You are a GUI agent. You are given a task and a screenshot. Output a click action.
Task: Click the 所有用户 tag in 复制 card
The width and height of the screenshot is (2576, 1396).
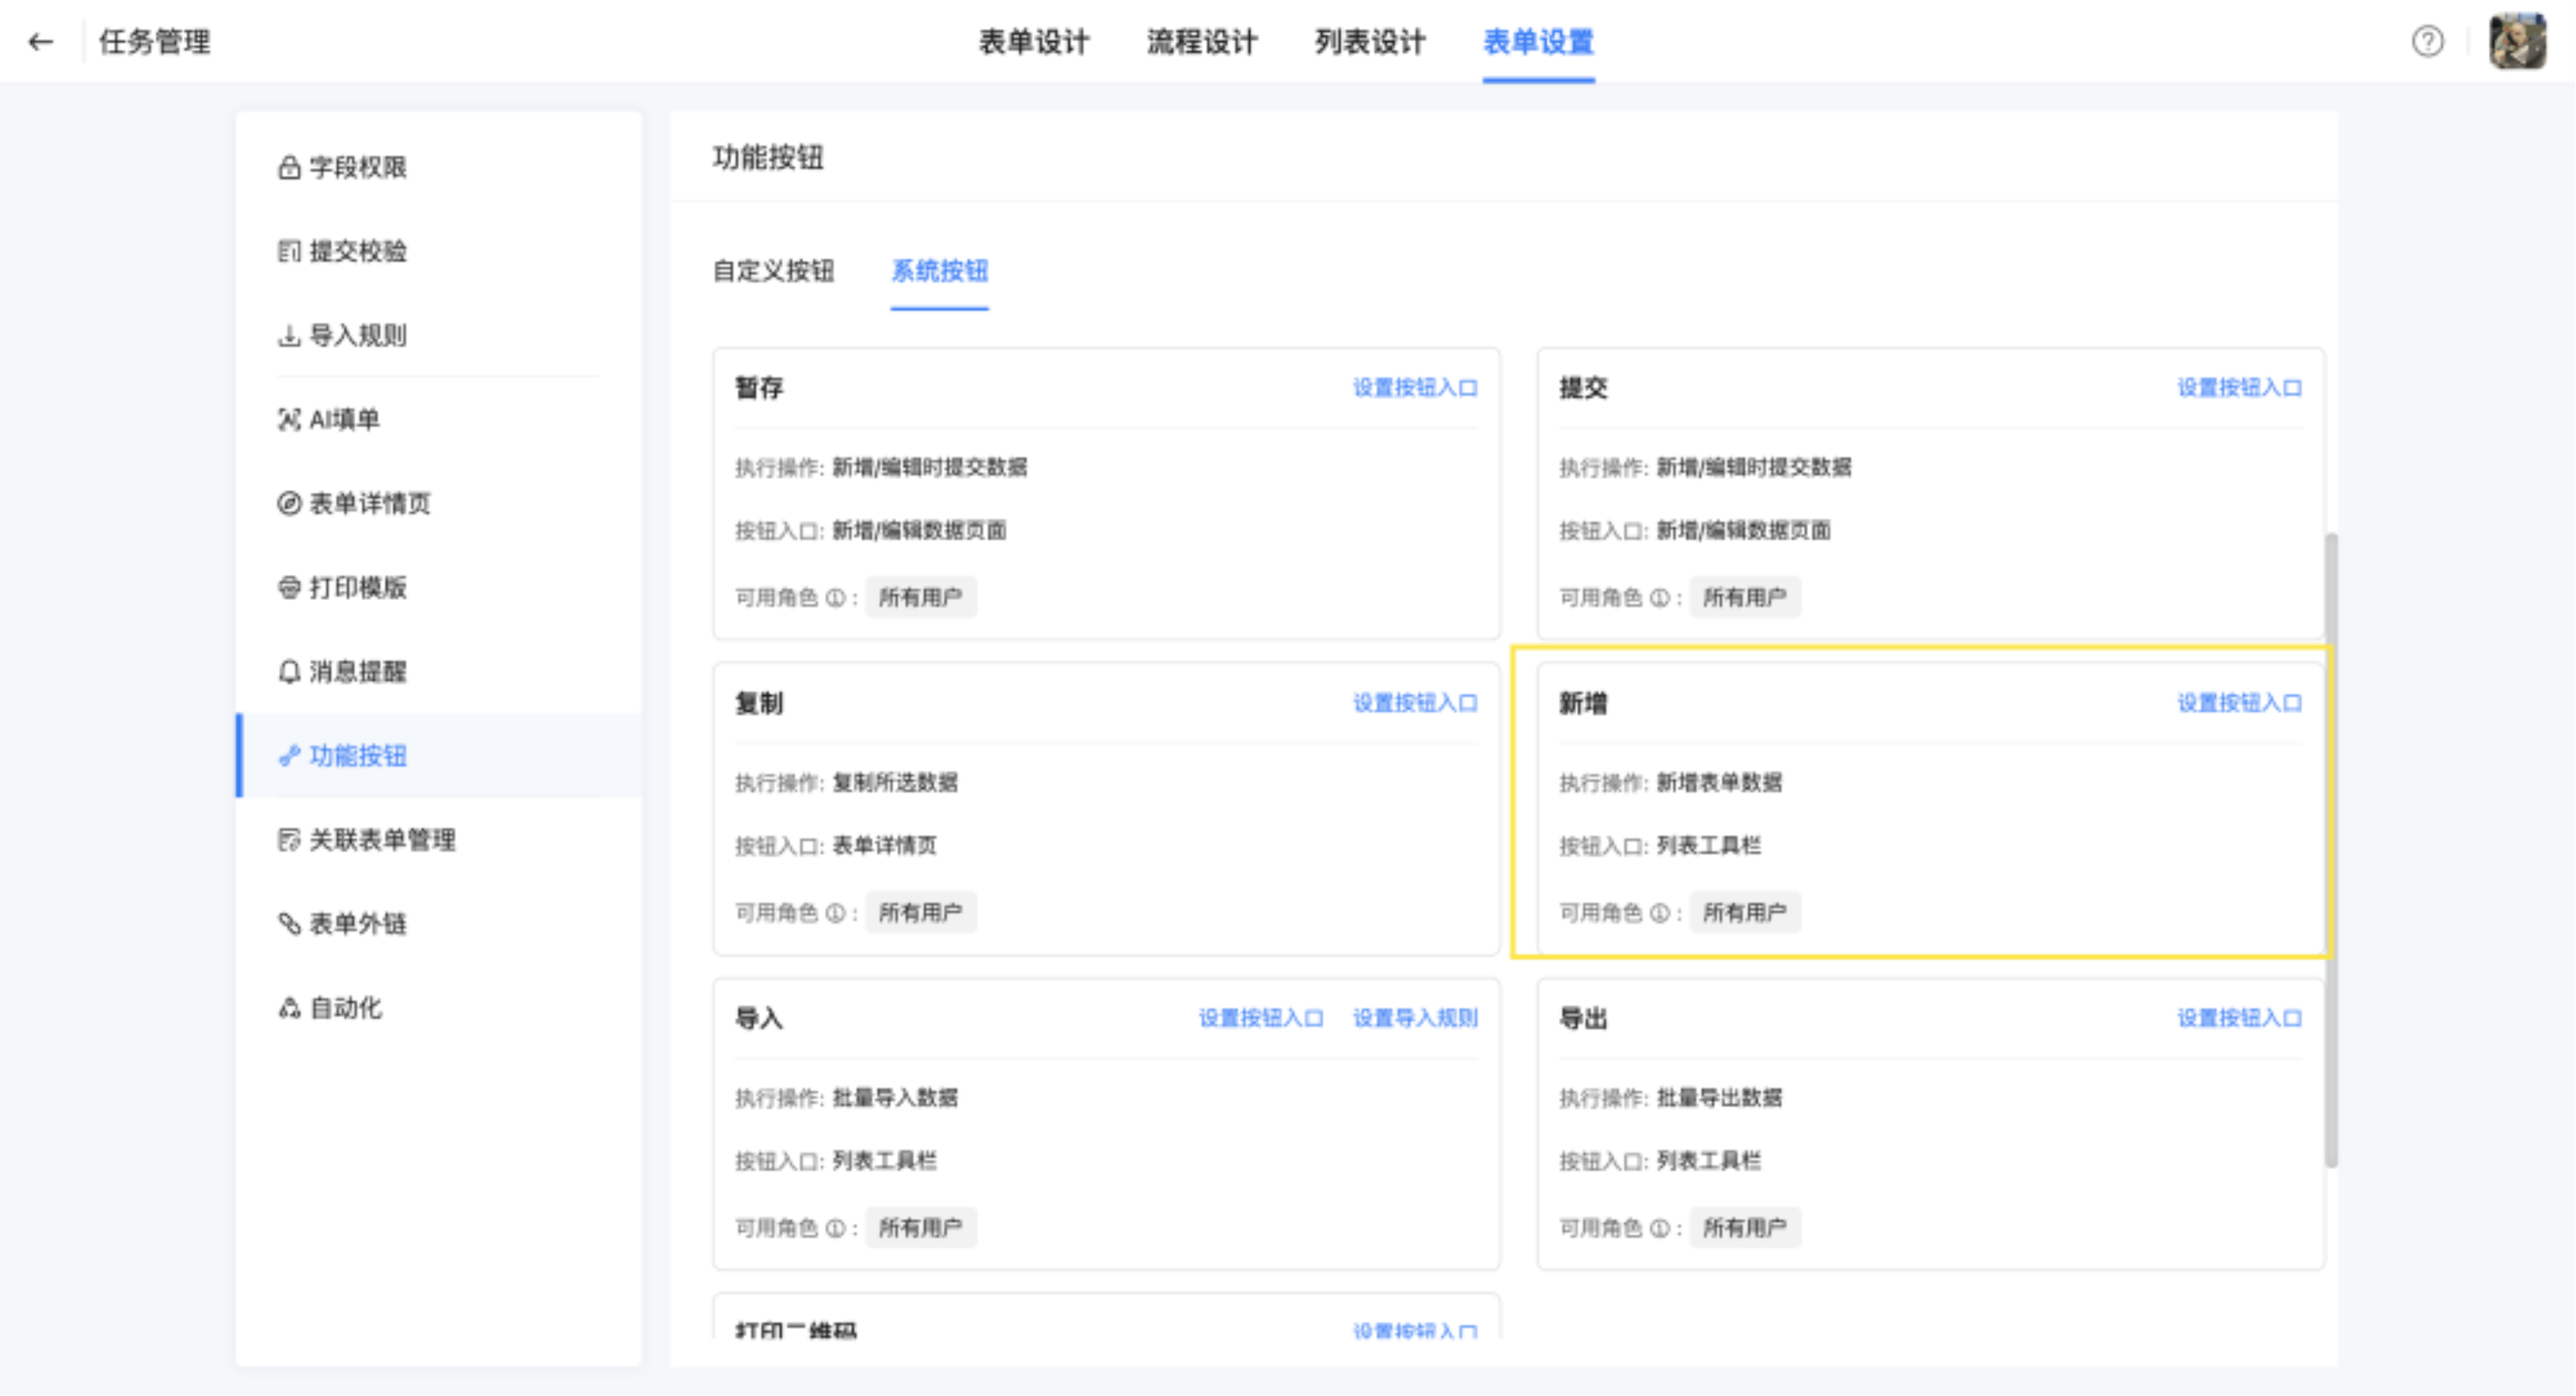coord(920,912)
